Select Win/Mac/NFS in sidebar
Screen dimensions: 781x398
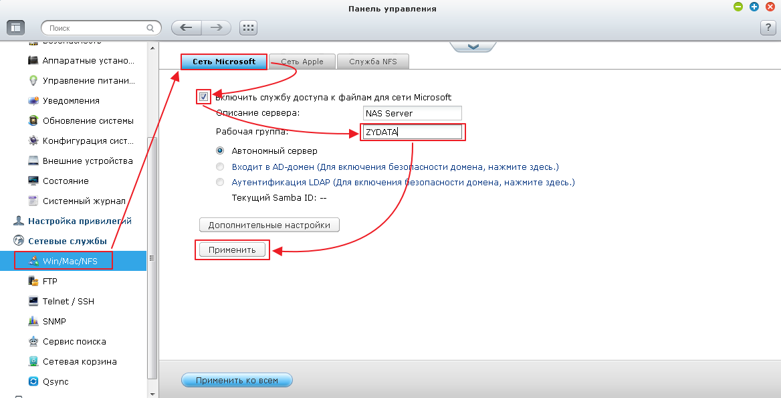coord(74,261)
